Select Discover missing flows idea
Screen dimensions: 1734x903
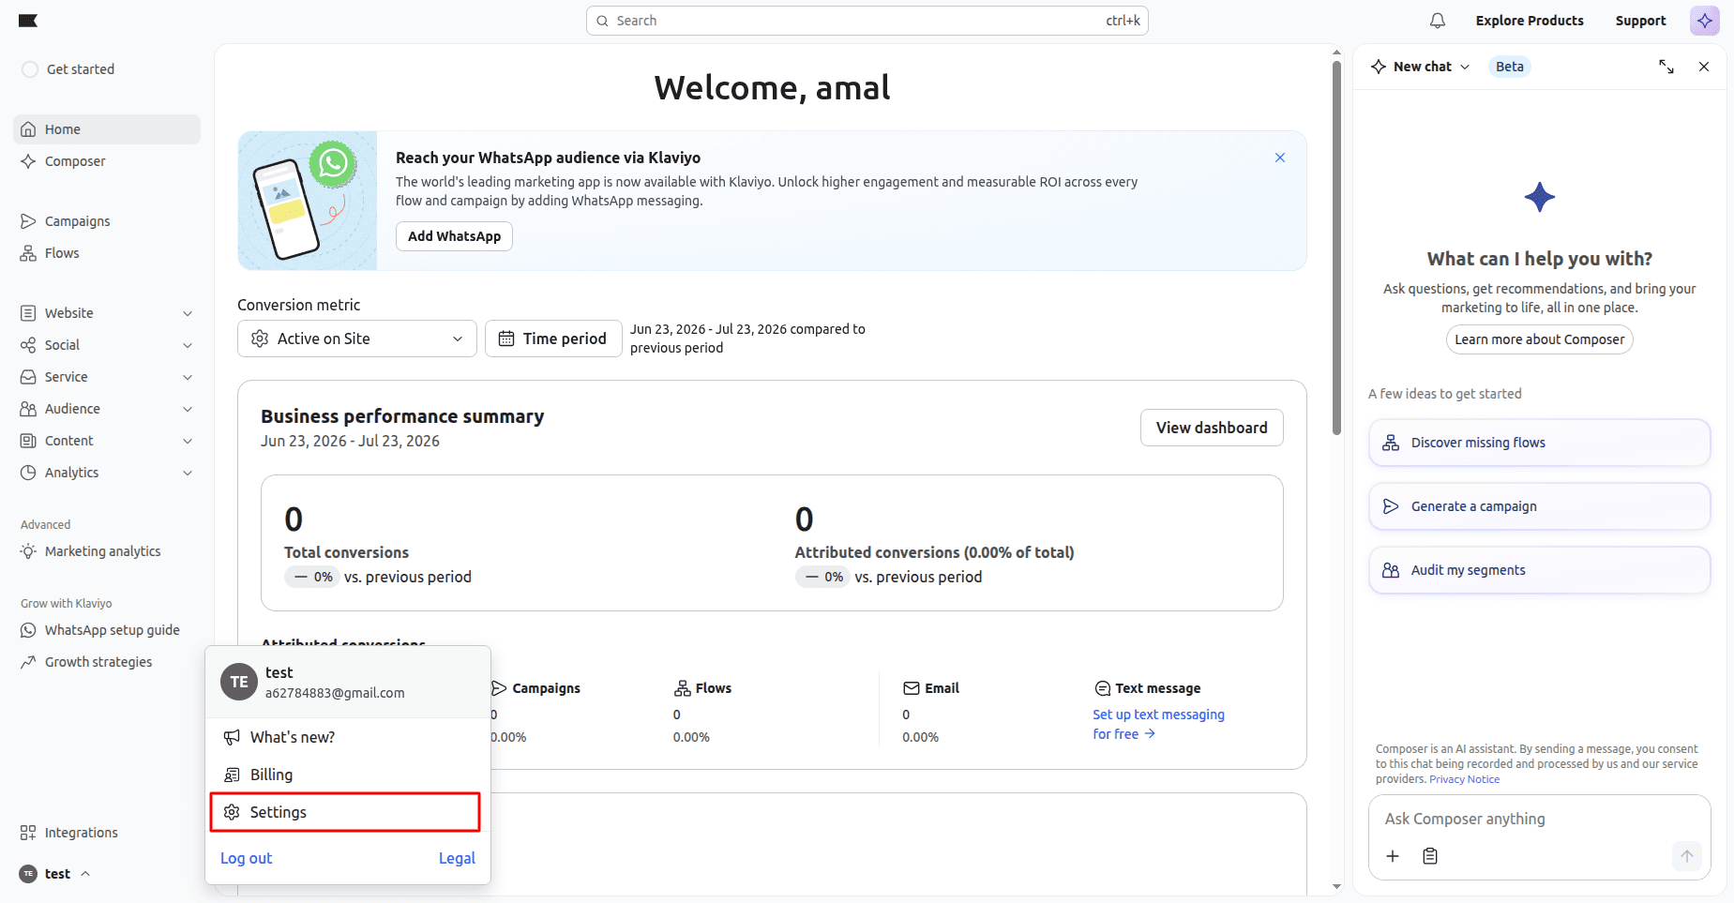click(1540, 443)
